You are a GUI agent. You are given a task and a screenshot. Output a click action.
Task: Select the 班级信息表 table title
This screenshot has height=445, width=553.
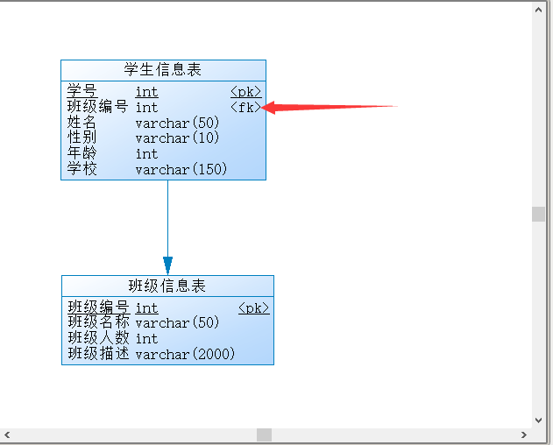tap(167, 286)
